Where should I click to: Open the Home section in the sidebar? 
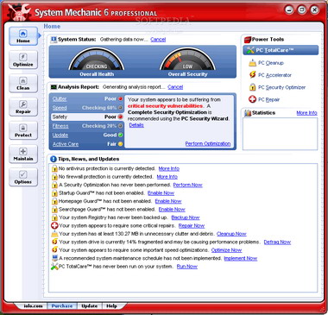[23, 36]
